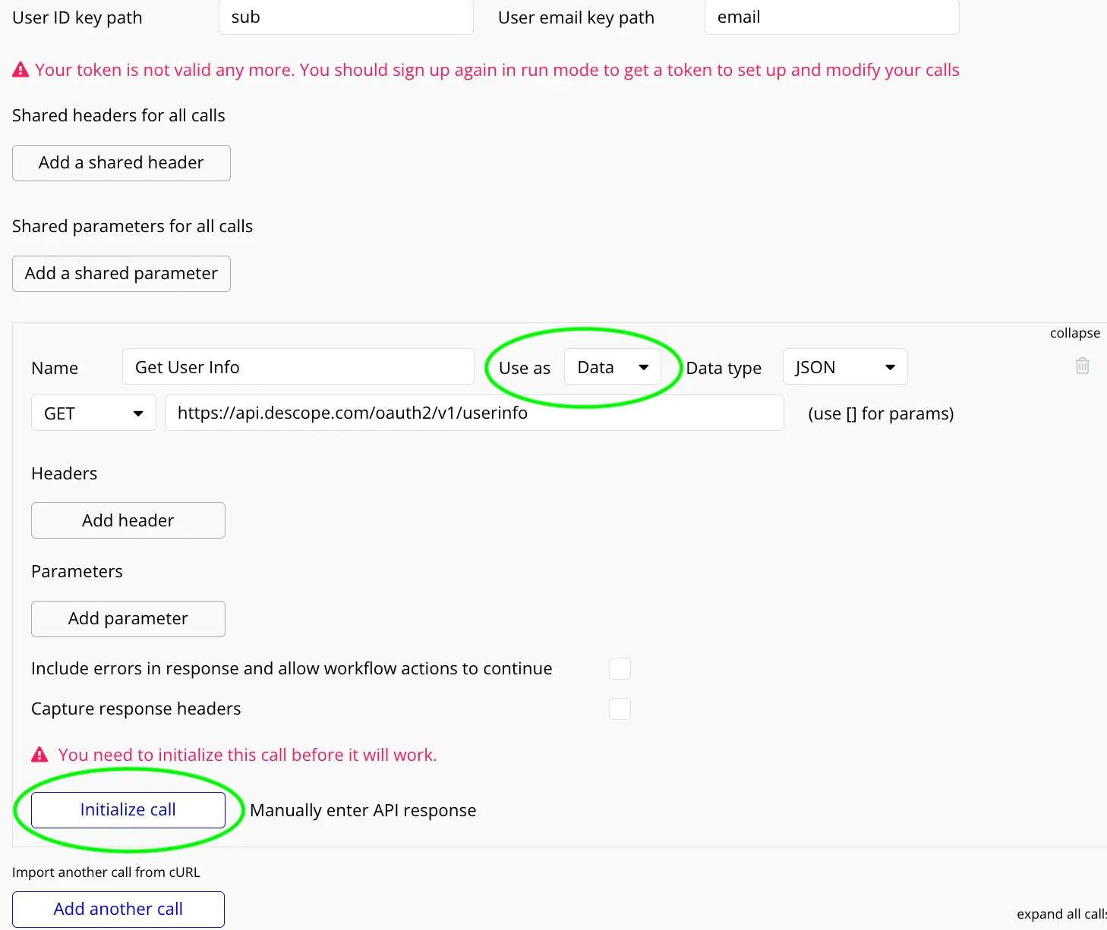
Task: Click the Add parameter button
Action: [x=128, y=618]
